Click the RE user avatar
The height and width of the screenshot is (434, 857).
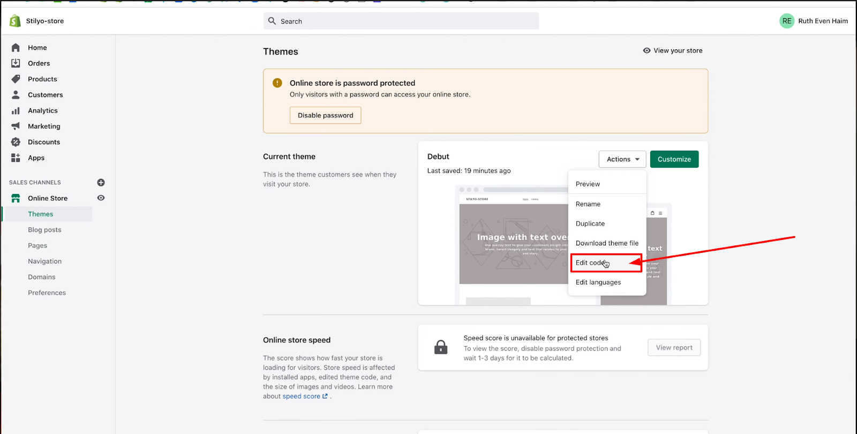coord(787,21)
